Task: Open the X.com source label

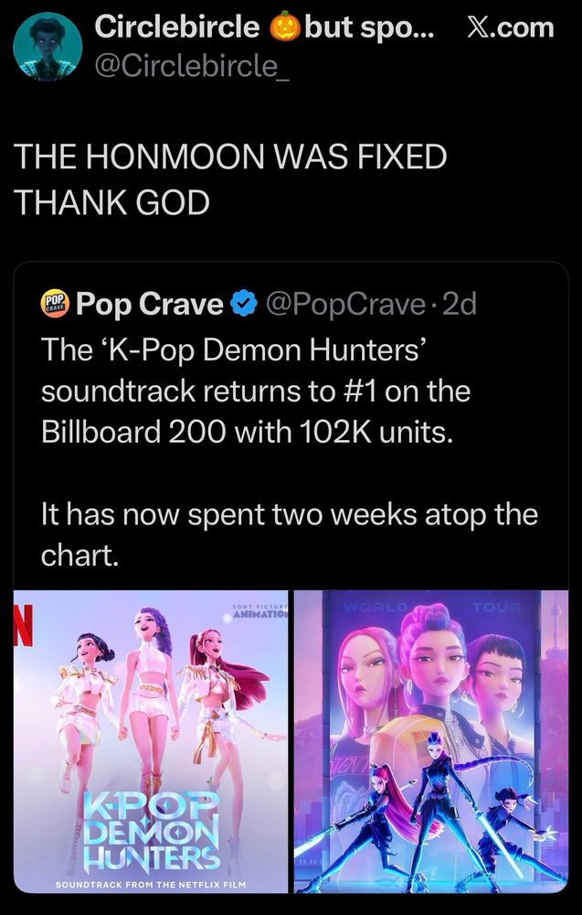Action: 511,27
